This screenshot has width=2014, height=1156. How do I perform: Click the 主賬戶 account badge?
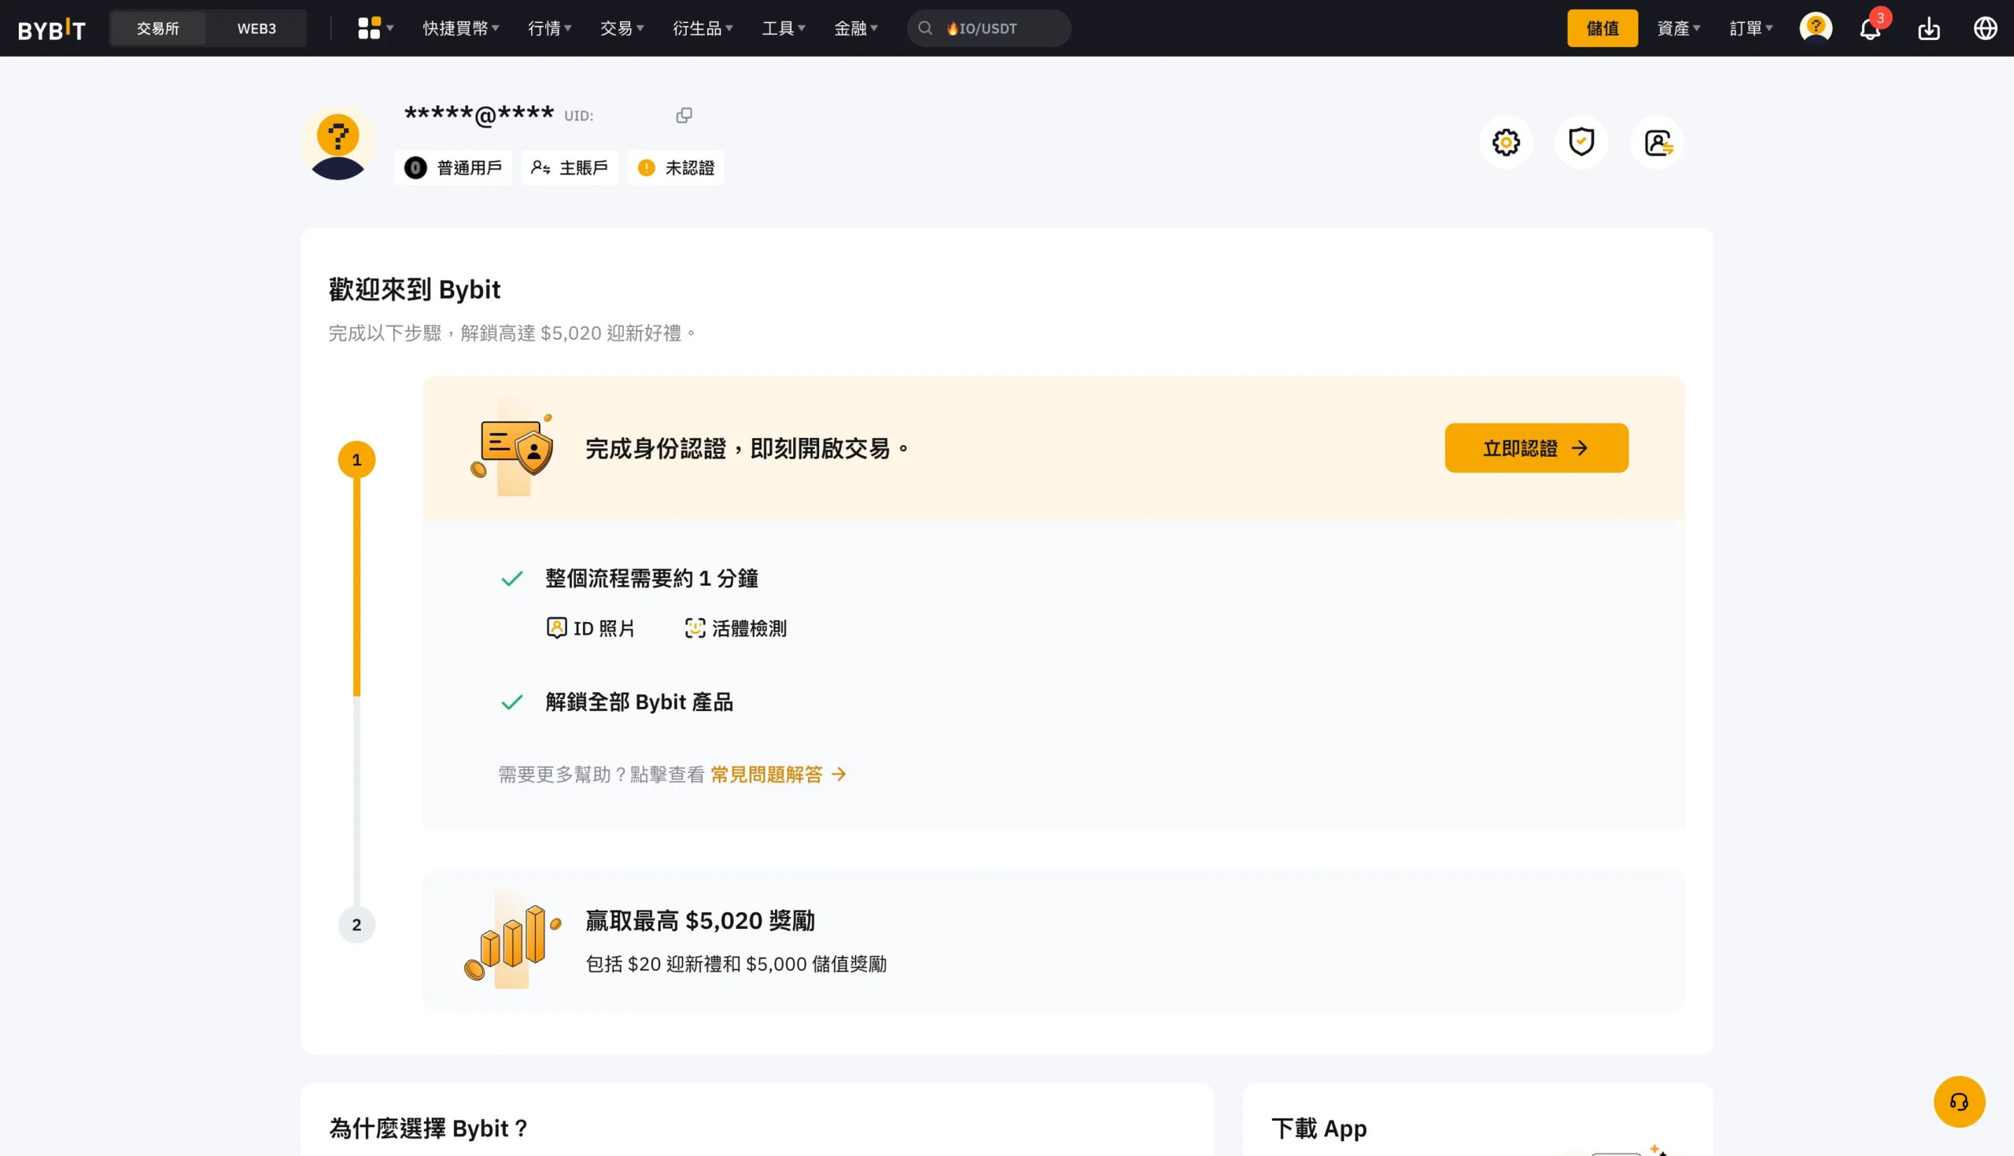[570, 168]
